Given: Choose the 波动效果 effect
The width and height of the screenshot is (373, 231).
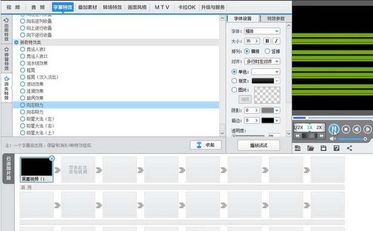Looking at the screenshot, I should (35, 84).
